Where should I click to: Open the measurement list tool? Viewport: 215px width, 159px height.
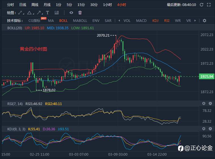tap(56, 13)
